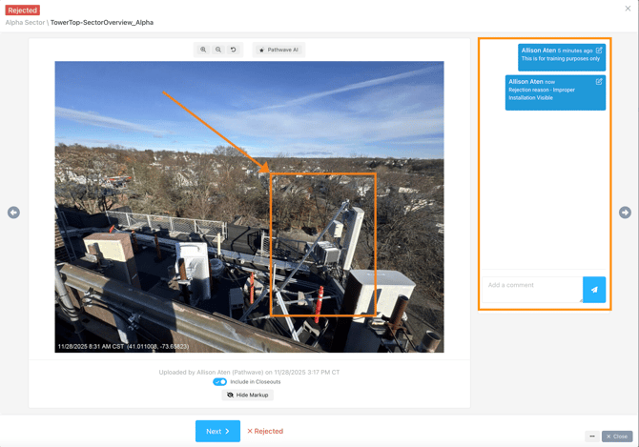Hide Markup on the photo
The height and width of the screenshot is (447, 639).
(248, 395)
